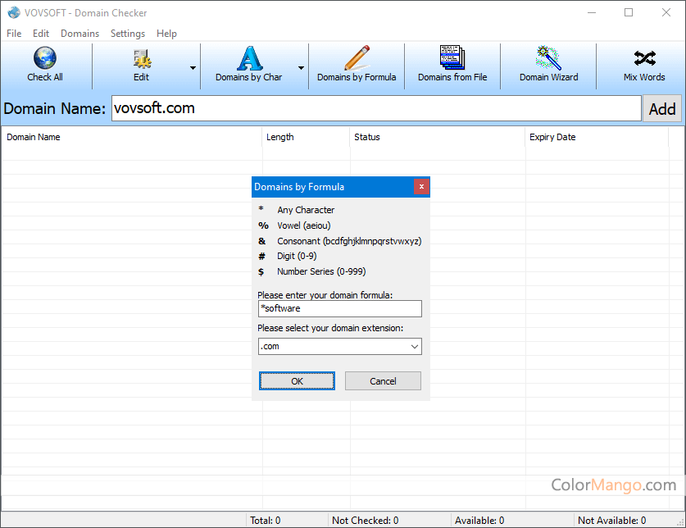
Task: Click the Check All globe icon
Action: (44, 59)
